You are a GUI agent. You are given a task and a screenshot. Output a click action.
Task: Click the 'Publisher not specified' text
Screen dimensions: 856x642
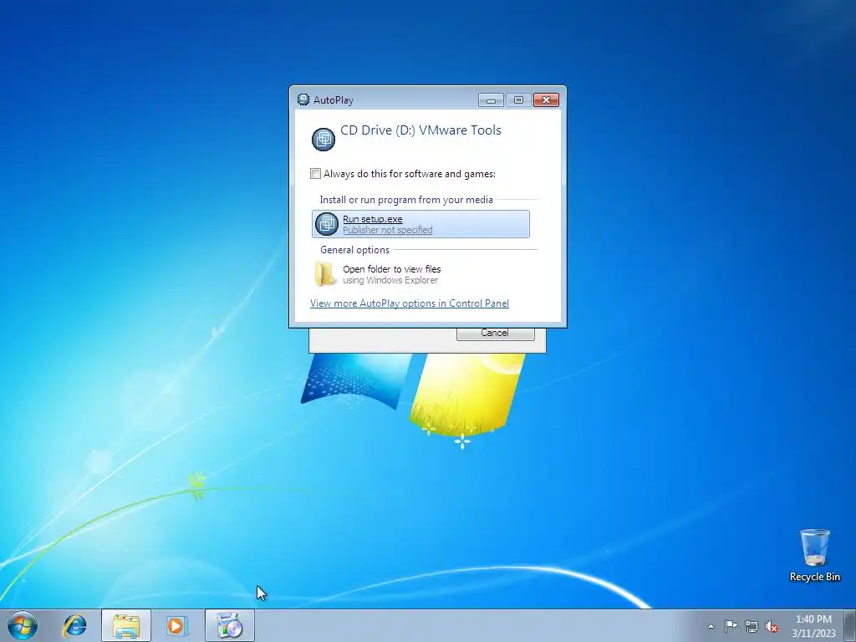click(388, 230)
